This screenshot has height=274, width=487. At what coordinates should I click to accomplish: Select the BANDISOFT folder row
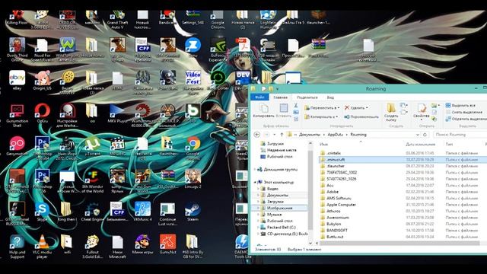tap(403, 230)
